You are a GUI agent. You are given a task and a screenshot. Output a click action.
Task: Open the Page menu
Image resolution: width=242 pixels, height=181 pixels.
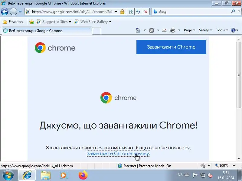click(x=189, y=30)
